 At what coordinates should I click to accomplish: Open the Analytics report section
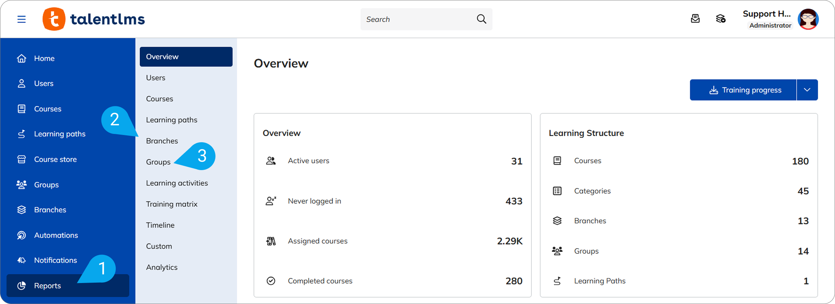pyautogui.click(x=162, y=267)
